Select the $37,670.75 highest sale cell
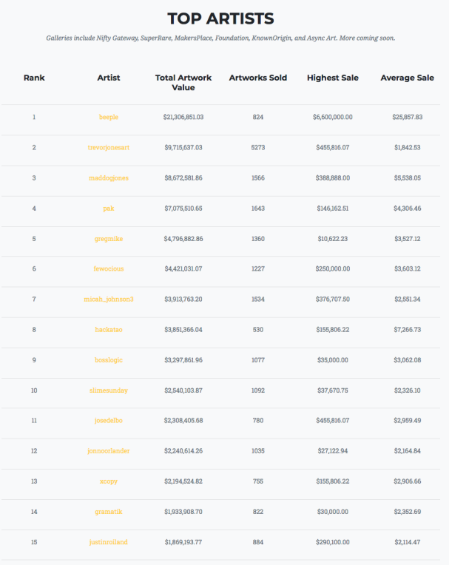Image resolution: width=449 pixels, height=565 pixels. click(333, 390)
